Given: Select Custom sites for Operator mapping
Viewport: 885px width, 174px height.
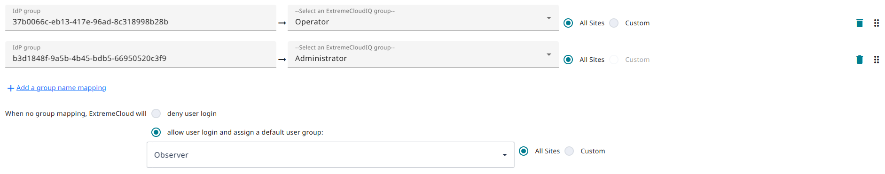Looking at the screenshot, I should [614, 23].
